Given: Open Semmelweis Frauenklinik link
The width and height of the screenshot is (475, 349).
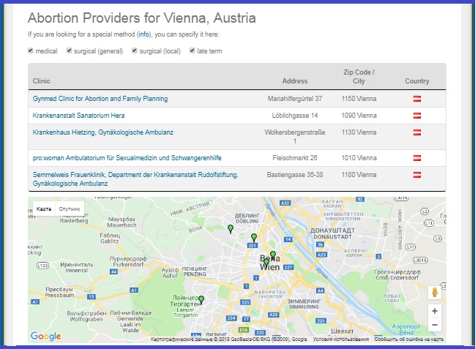Looking at the screenshot, I should pyautogui.click(x=135, y=179).
